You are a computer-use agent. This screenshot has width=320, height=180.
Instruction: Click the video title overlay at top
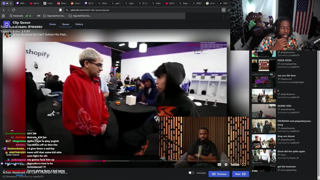point(40,34)
